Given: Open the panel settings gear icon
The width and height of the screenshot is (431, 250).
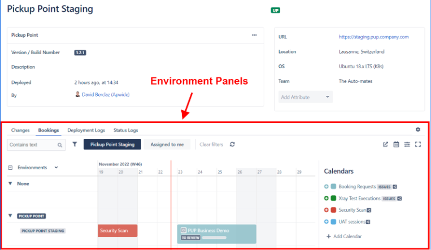Looking at the screenshot, I should pos(418,130).
